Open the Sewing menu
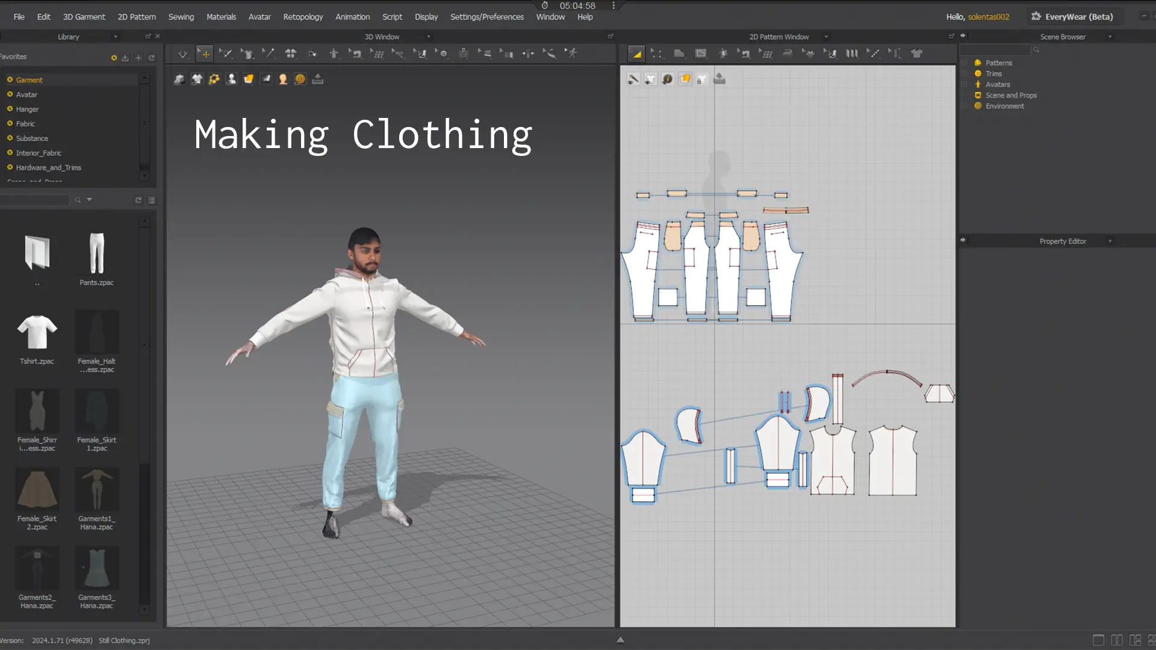The image size is (1156, 650). point(181,17)
